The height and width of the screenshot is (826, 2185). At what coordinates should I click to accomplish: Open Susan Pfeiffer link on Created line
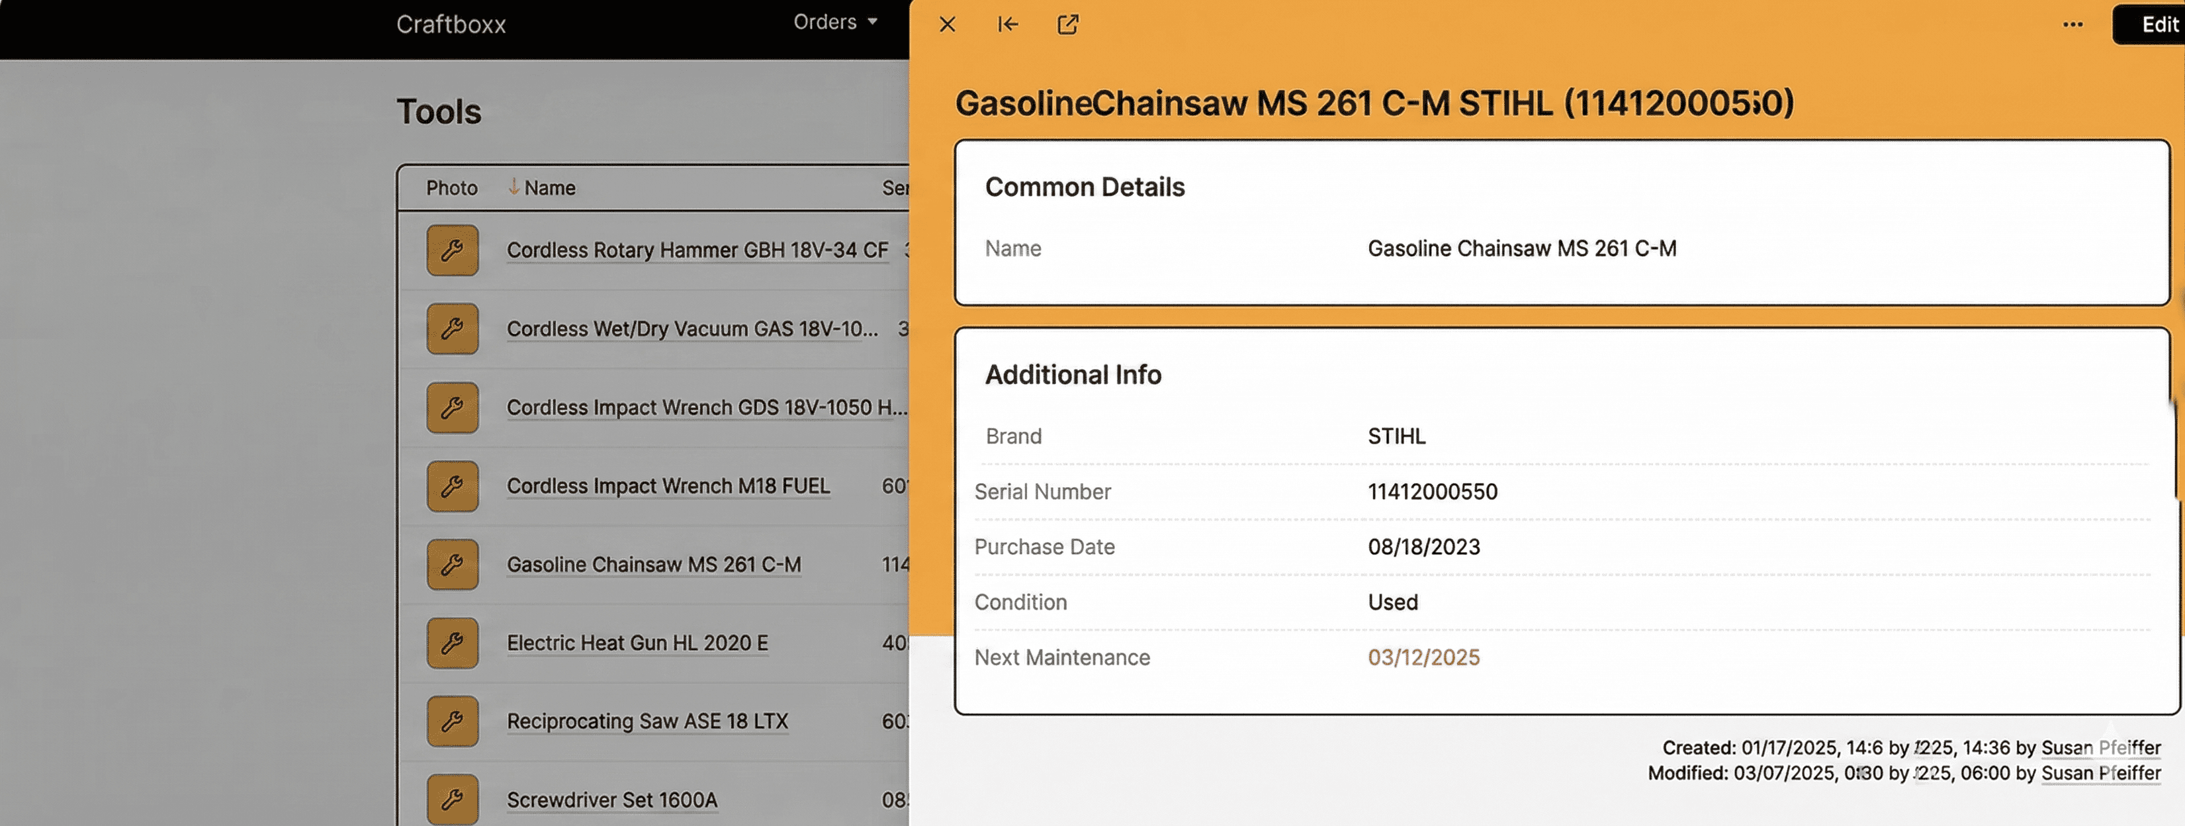(x=2100, y=748)
